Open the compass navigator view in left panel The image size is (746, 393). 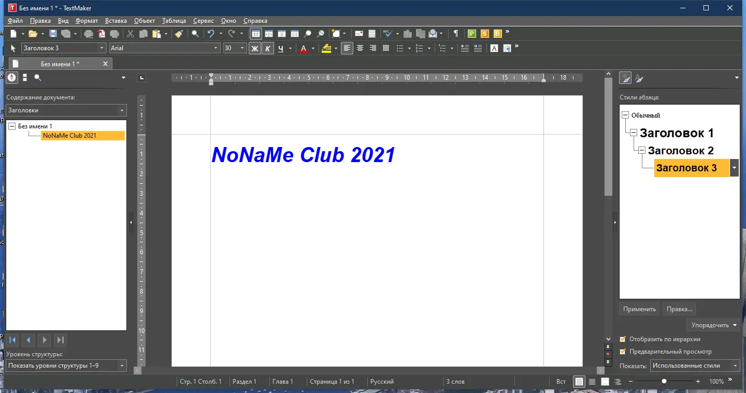[12, 78]
